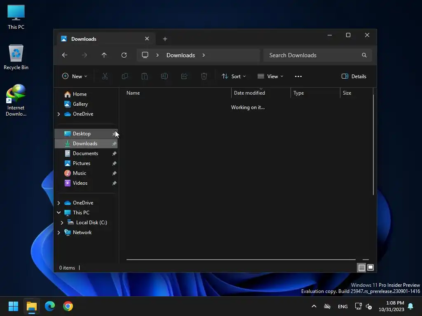Image resolution: width=422 pixels, height=316 pixels.
Task: Open the See more ellipsis menu
Action: (298, 76)
